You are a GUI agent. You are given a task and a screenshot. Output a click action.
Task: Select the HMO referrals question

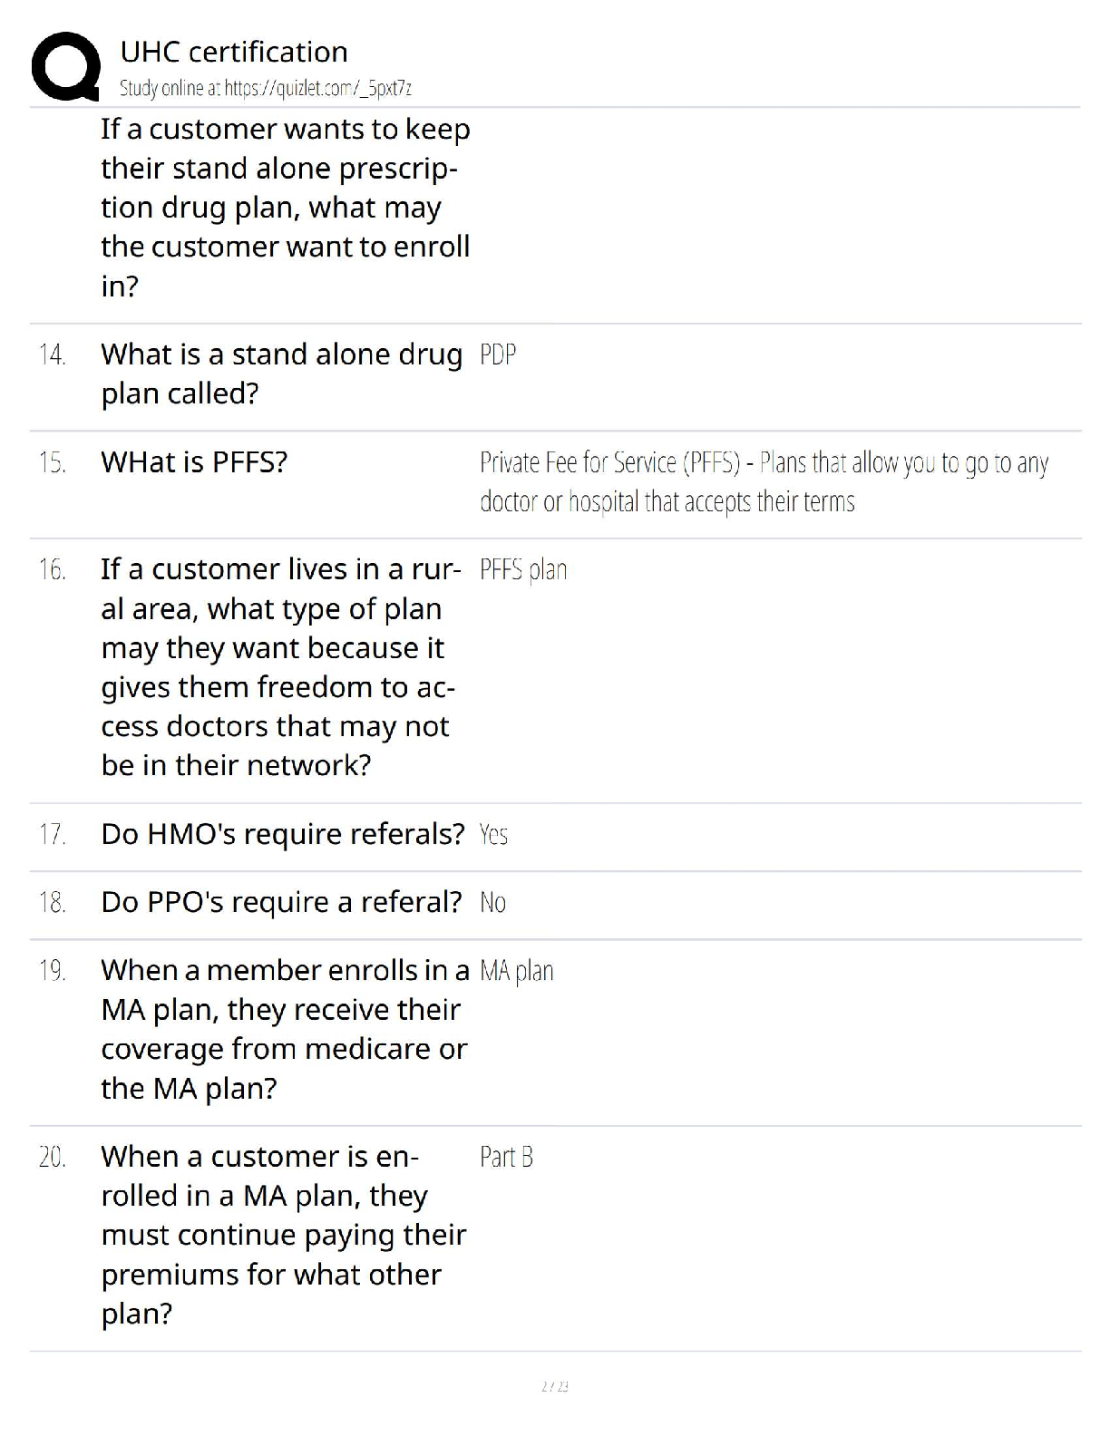point(282,834)
